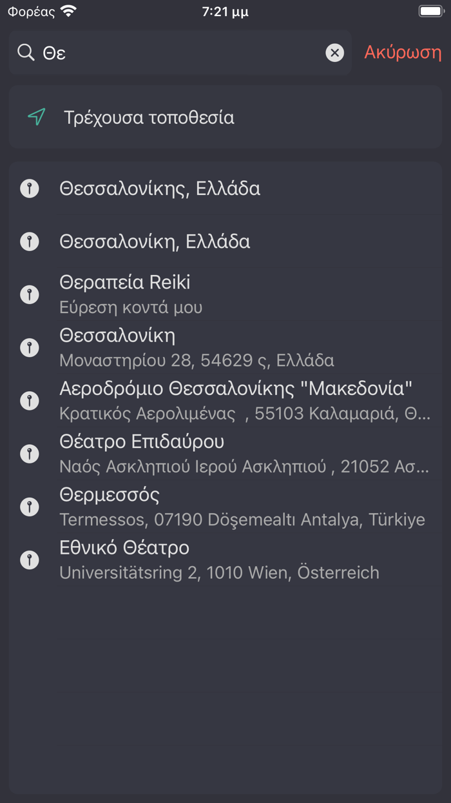Select Τρέχουσα τοποθεσία option
Image resolution: width=451 pixels, height=803 pixels.
tap(149, 117)
